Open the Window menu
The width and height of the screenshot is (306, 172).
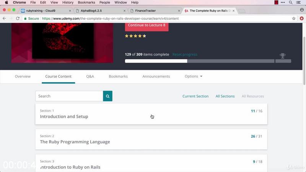120,2
